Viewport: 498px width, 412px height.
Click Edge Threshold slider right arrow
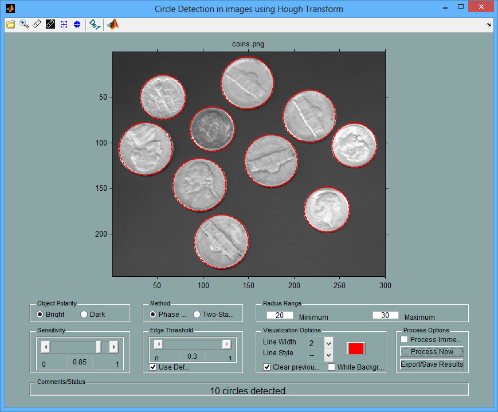click(x=226, y=344)
